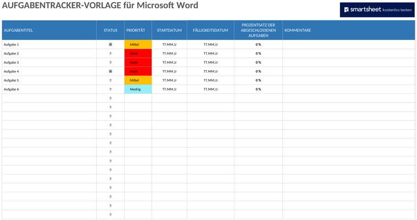The image size is (417, 220).
Task: Click the AUFGABENTITEL column header
Action: tap(49, 30)
